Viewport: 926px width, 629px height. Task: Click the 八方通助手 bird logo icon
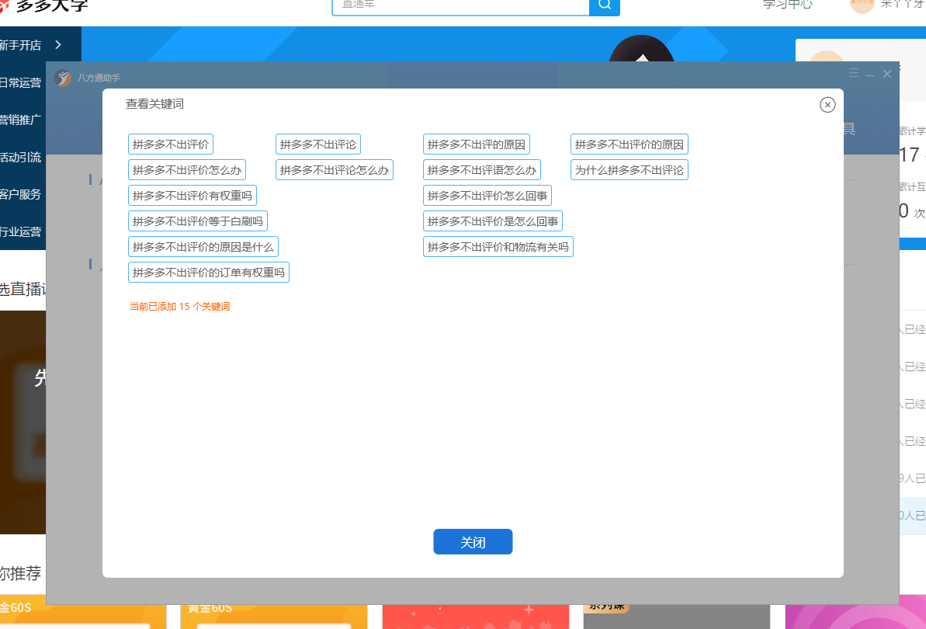(62, 78)
